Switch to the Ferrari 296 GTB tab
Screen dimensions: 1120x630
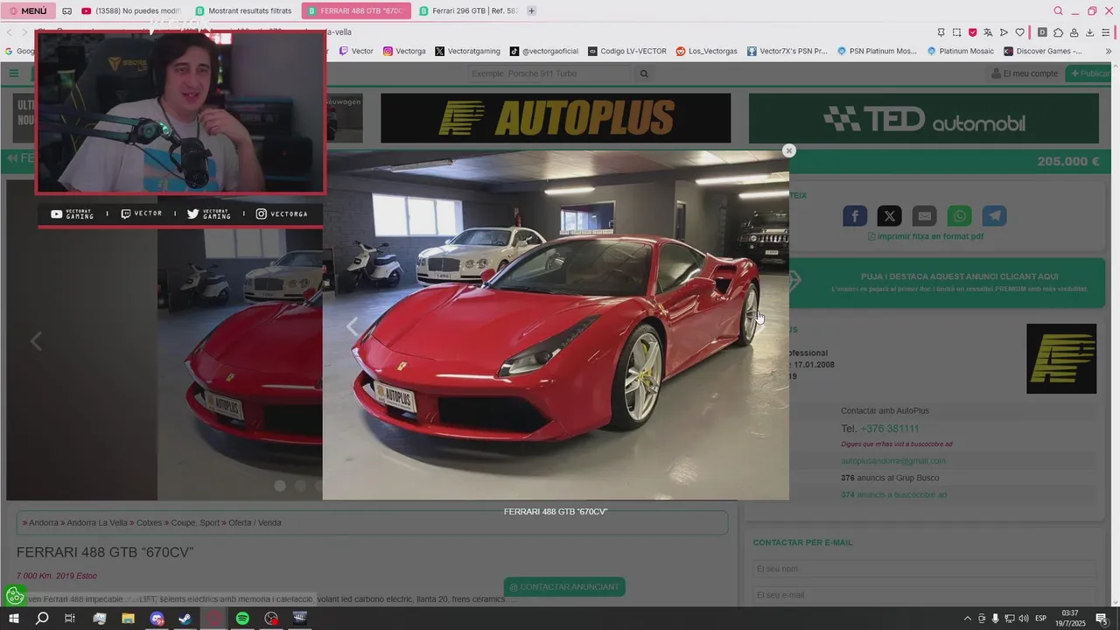(468, 10)
